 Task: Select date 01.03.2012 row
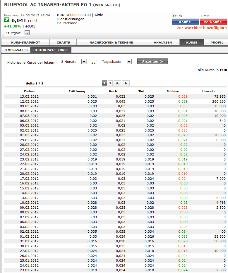pyautogui.click(x=115, y=135)
